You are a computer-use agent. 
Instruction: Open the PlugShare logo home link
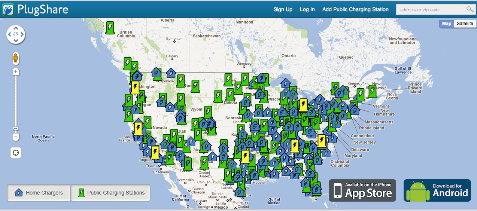click(36, 9)
